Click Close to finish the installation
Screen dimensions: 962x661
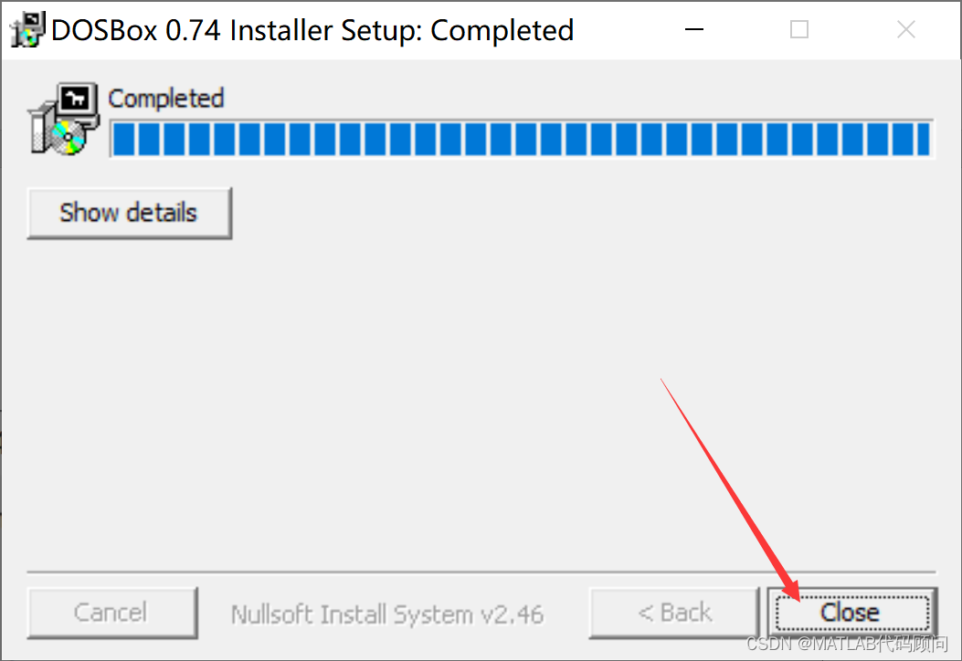click(851, 612)
